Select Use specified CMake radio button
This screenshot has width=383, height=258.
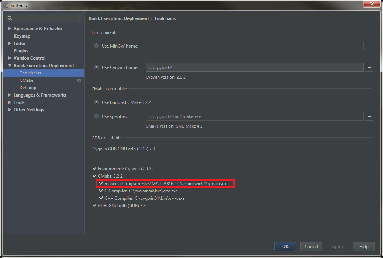(x=96, y=116)
